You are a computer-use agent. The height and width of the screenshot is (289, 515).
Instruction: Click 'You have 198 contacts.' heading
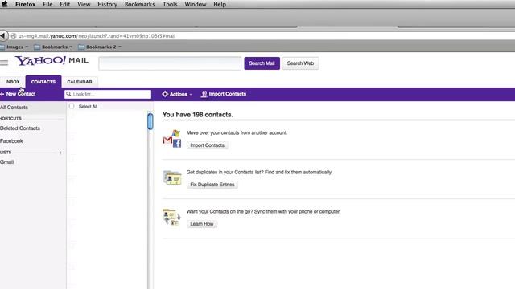pyautogui.click(x=198, y=115)
